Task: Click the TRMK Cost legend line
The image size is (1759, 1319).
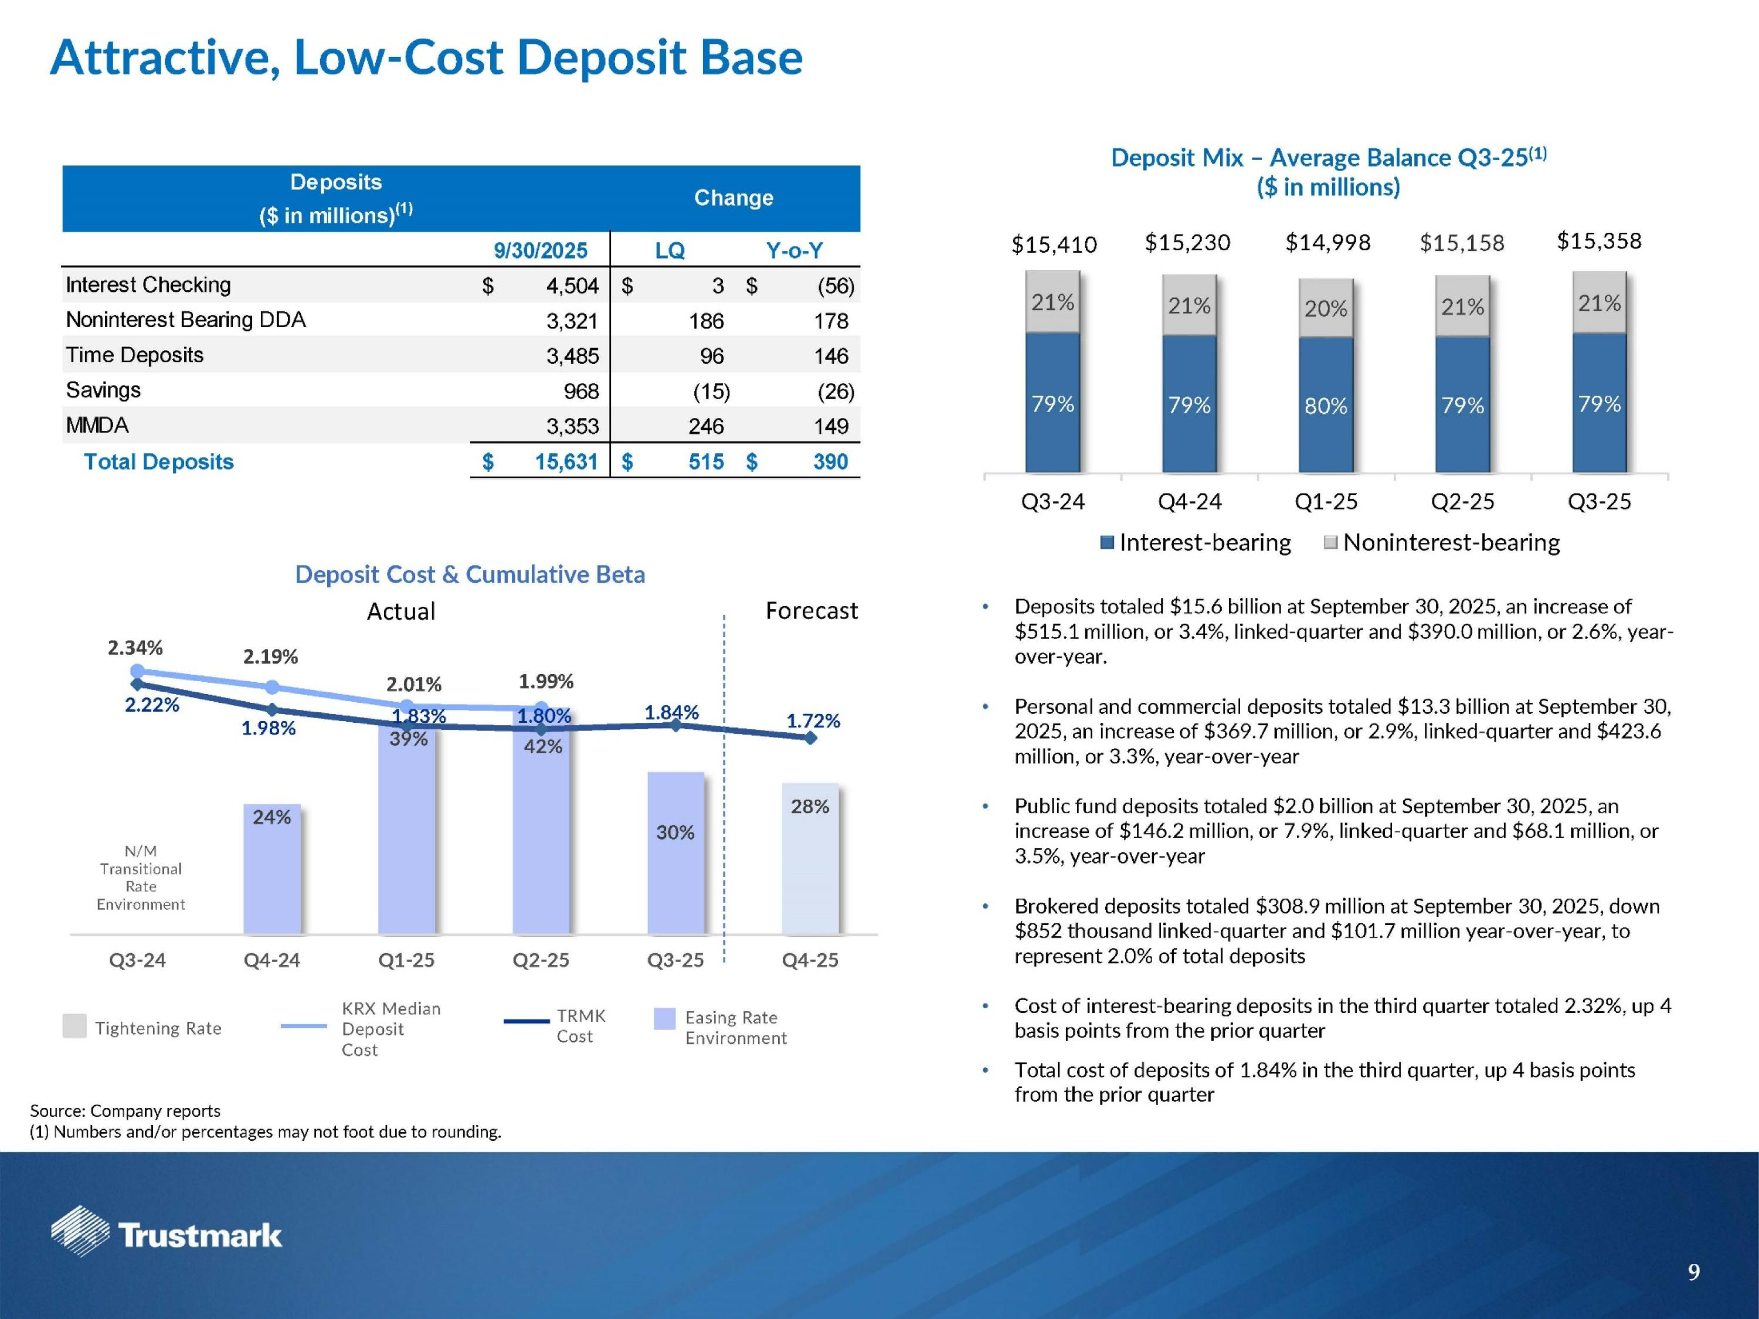Action: point(527,1021)
